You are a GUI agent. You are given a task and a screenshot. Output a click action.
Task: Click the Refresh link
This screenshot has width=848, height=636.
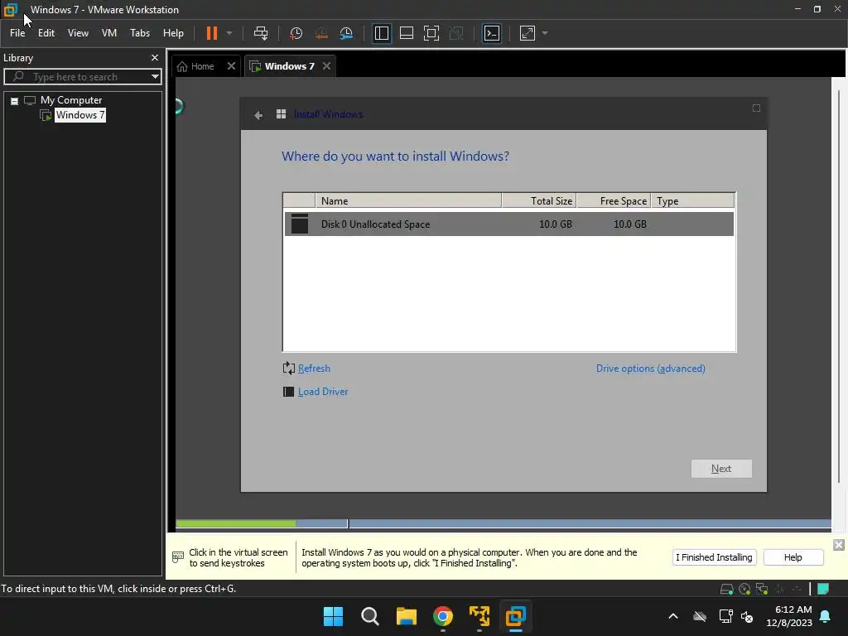tap(314, 369)
